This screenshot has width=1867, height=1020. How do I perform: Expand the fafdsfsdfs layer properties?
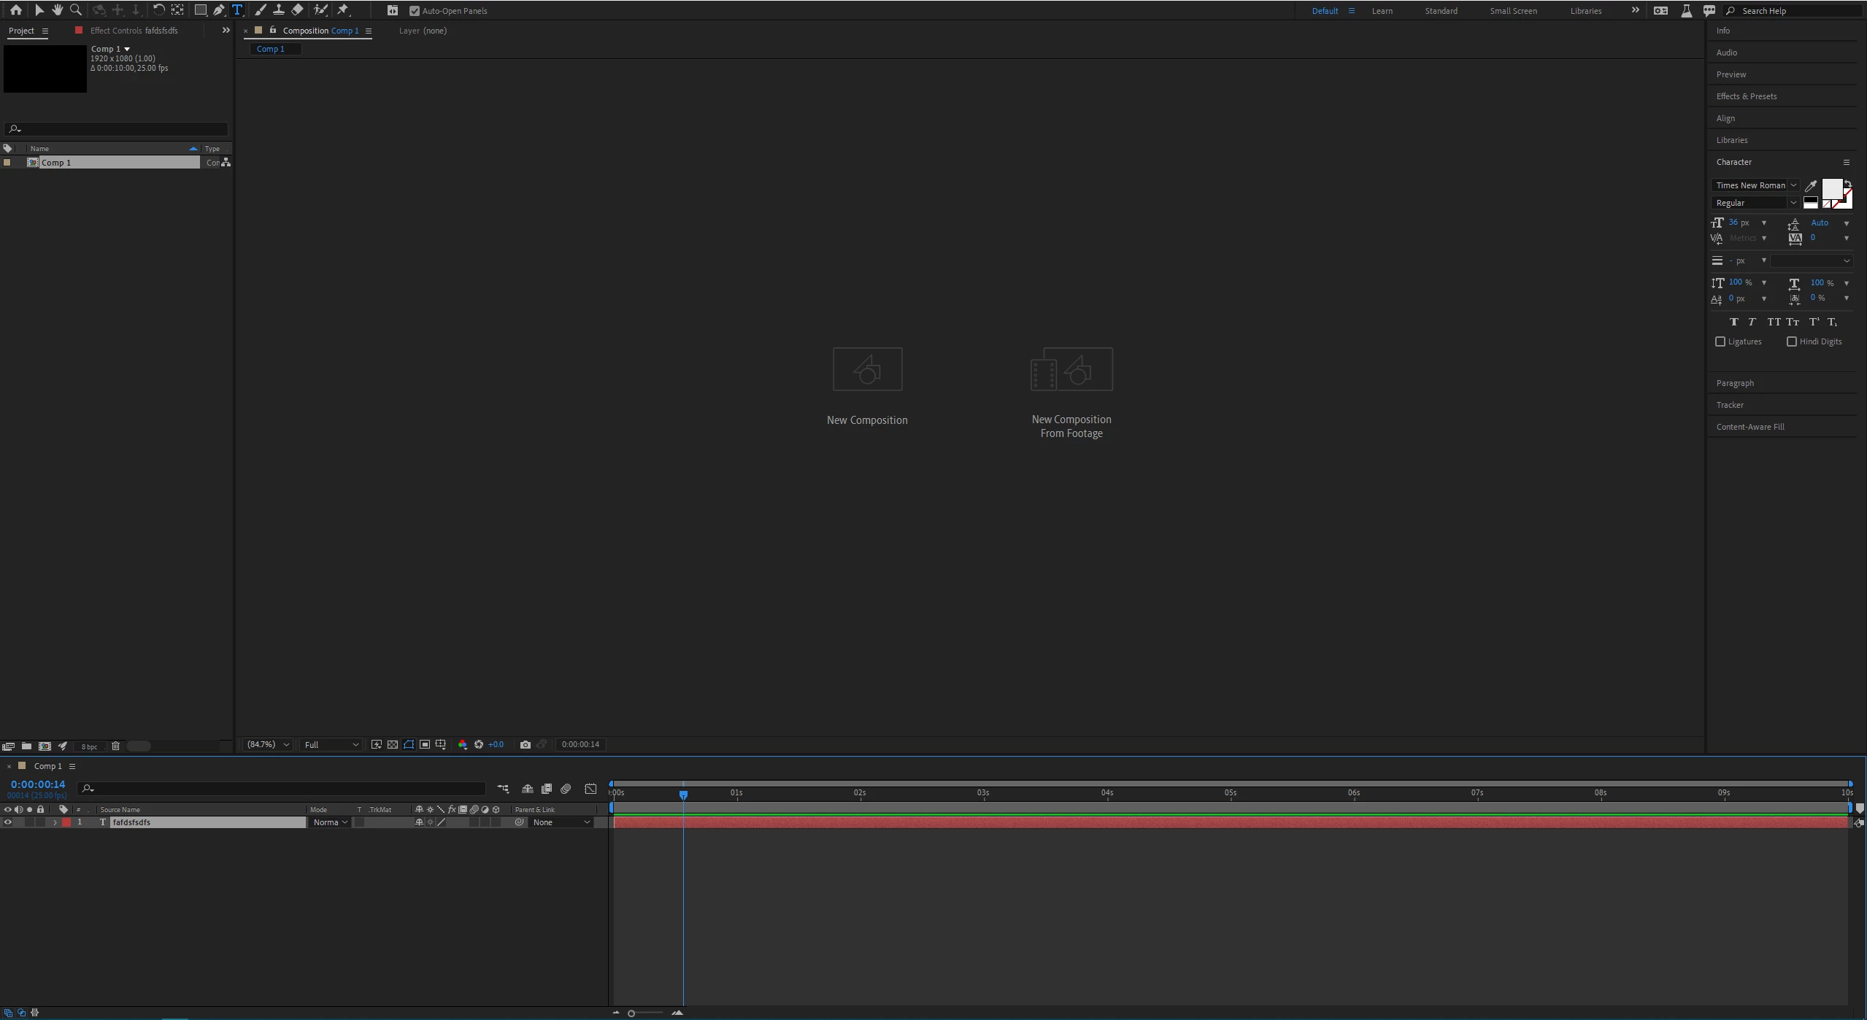click(x=55, y=822)
